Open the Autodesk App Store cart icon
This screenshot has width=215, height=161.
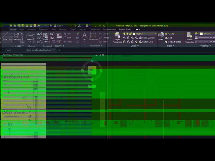click(75, 26)
